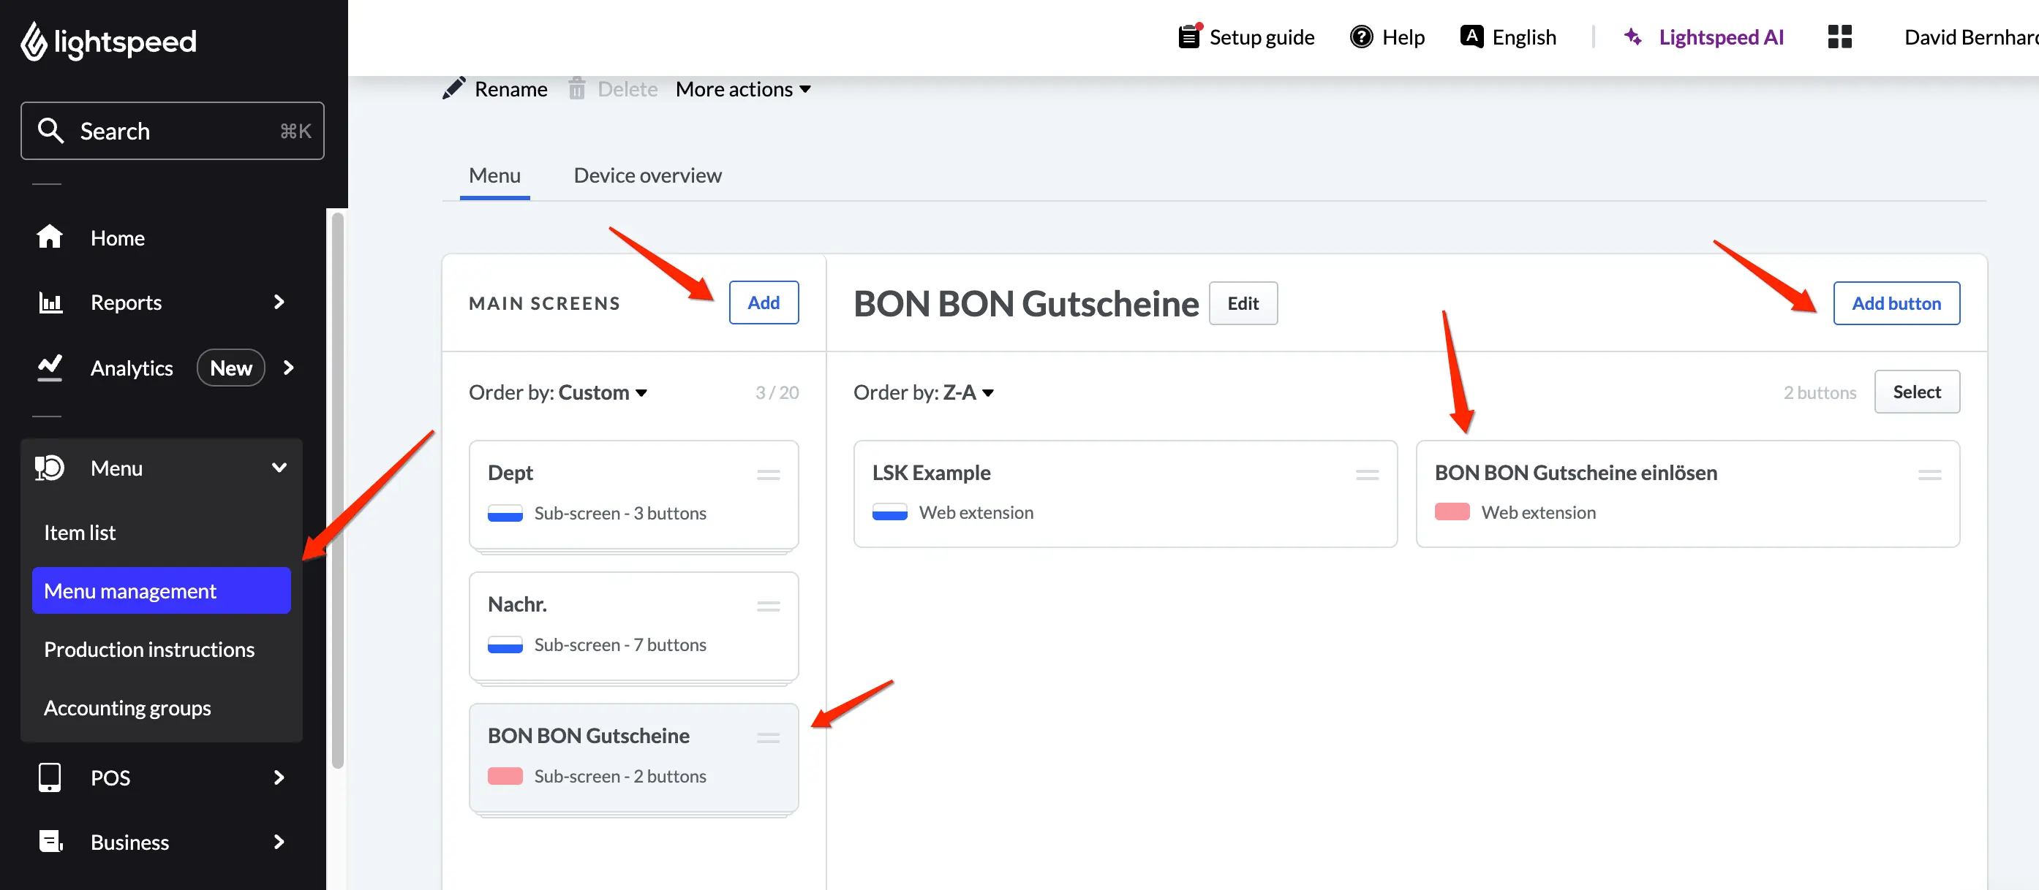Click the Business icon in sidebar
The height and width of the screenshot is (890, 2039).
(x=50, y=841)
